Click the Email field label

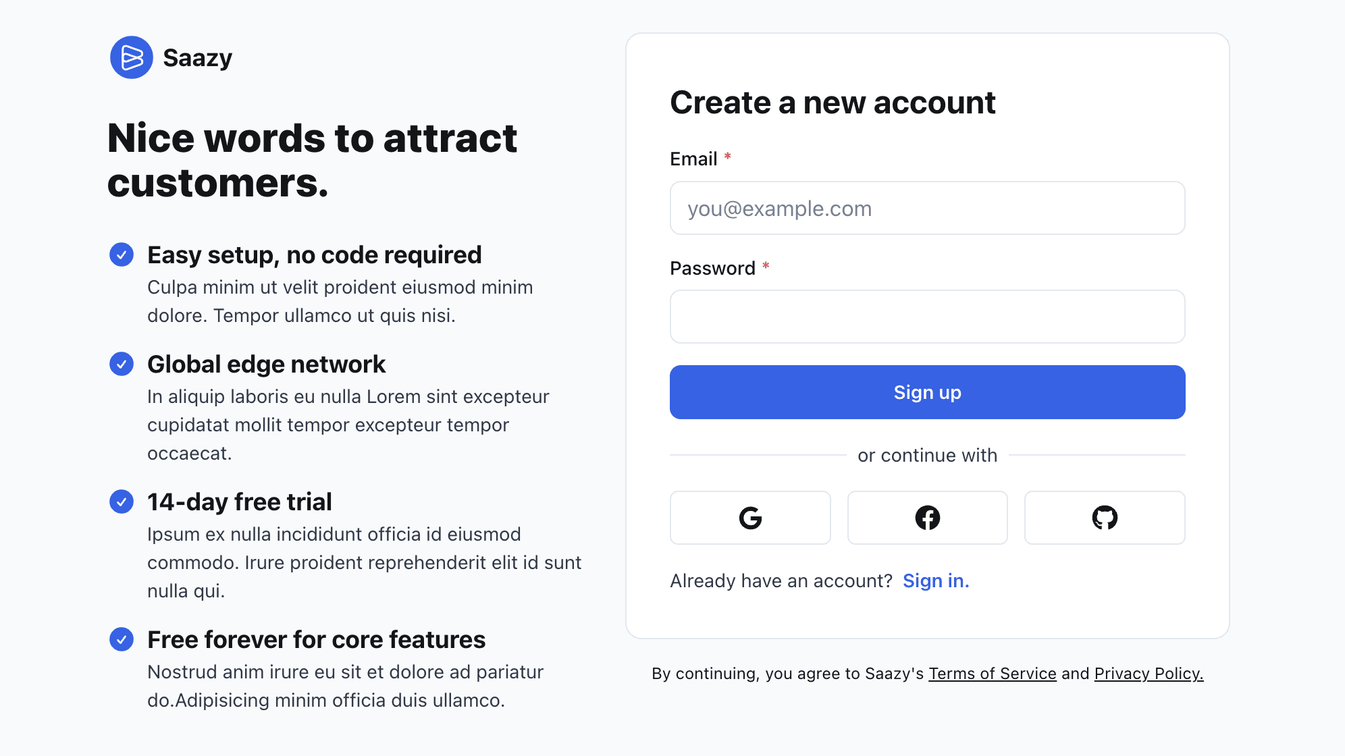click(693, 159)
